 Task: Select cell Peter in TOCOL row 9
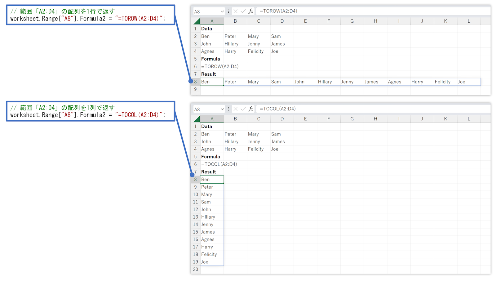coord(212,187)
